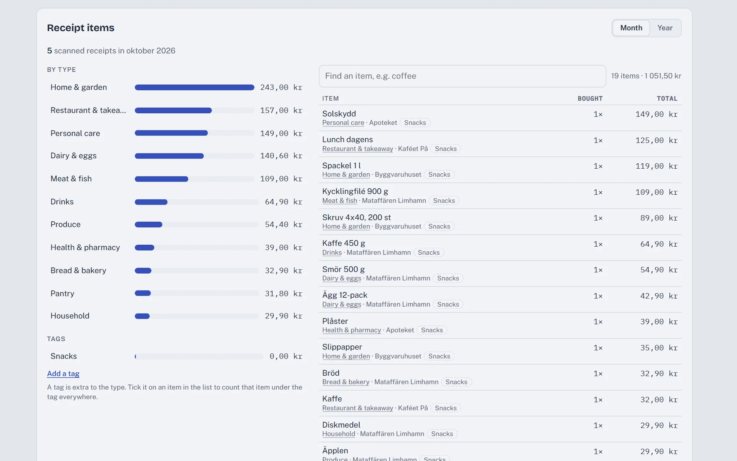
Task: Click the TOTAL column header
Action: pyautogui.click(x=667, y=99)
